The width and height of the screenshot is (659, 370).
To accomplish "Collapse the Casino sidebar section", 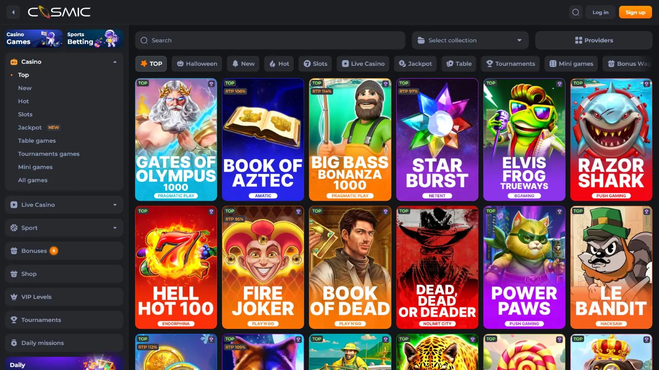I will point(115,62).
